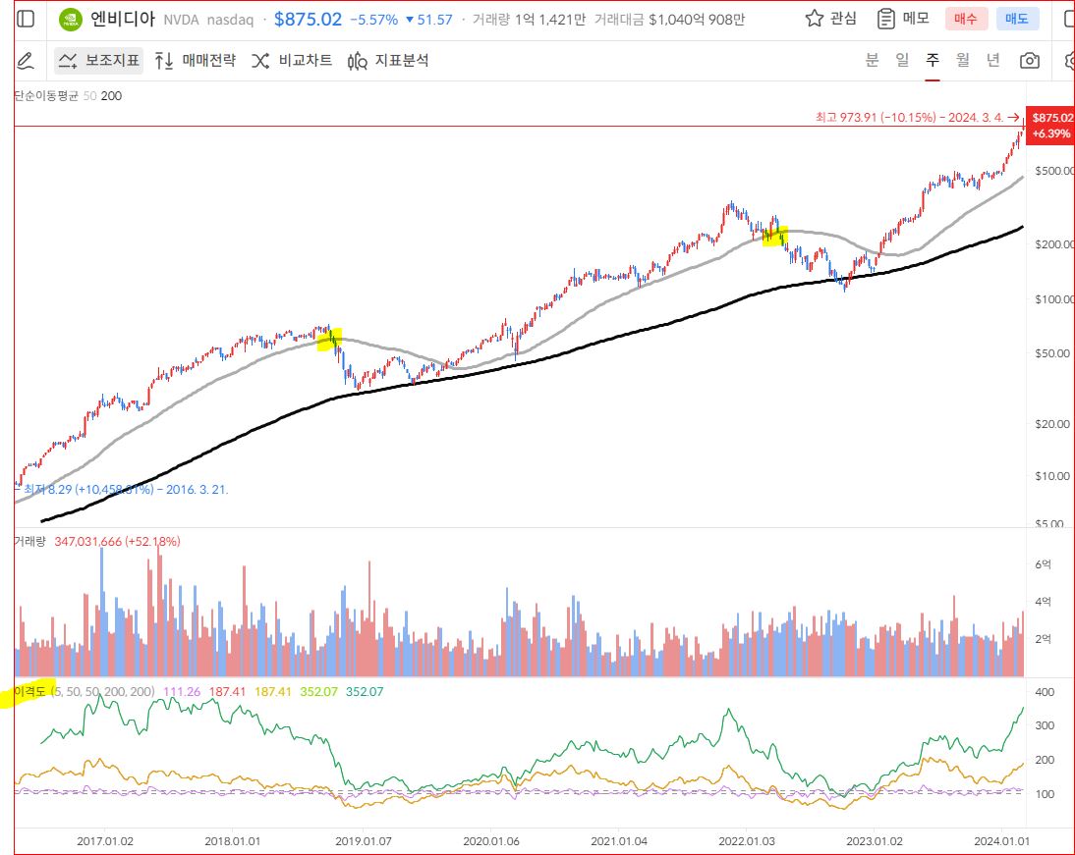Click the 6억 volume axis label

point(1043,564)
